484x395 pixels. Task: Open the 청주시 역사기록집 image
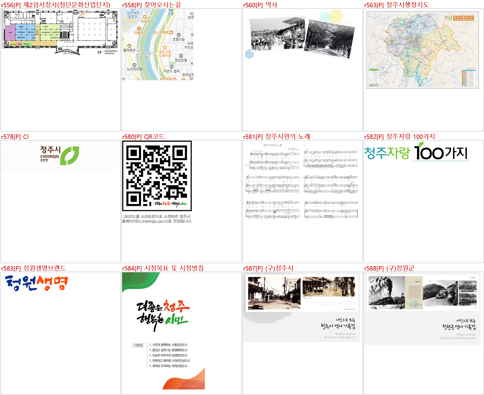pos(301,307)
